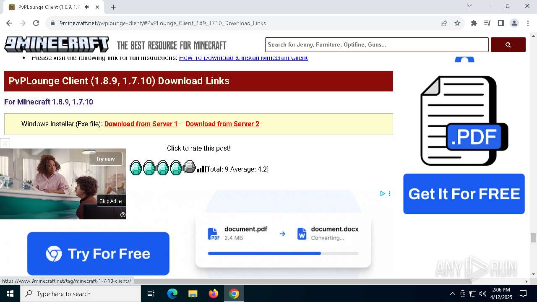Rate post with second diamond

tap(149, 168)
